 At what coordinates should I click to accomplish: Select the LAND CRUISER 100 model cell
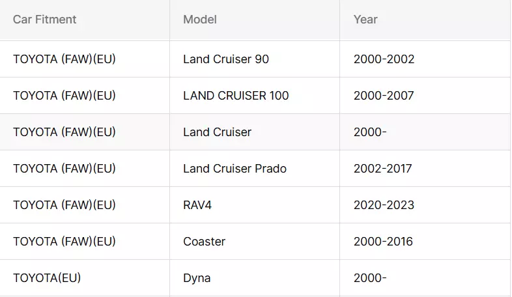point(255,96)
